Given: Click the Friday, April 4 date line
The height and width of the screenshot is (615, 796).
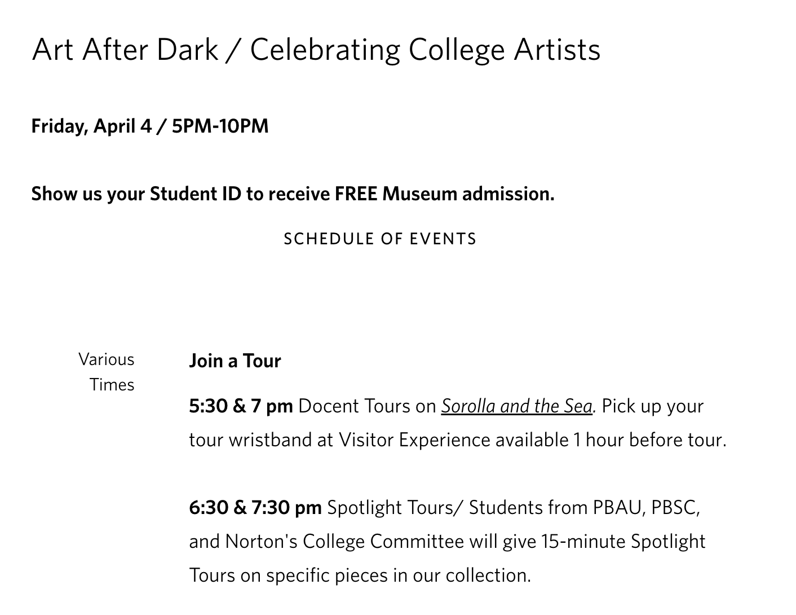Looking at the screenshot, I should (x=91, y=126).
